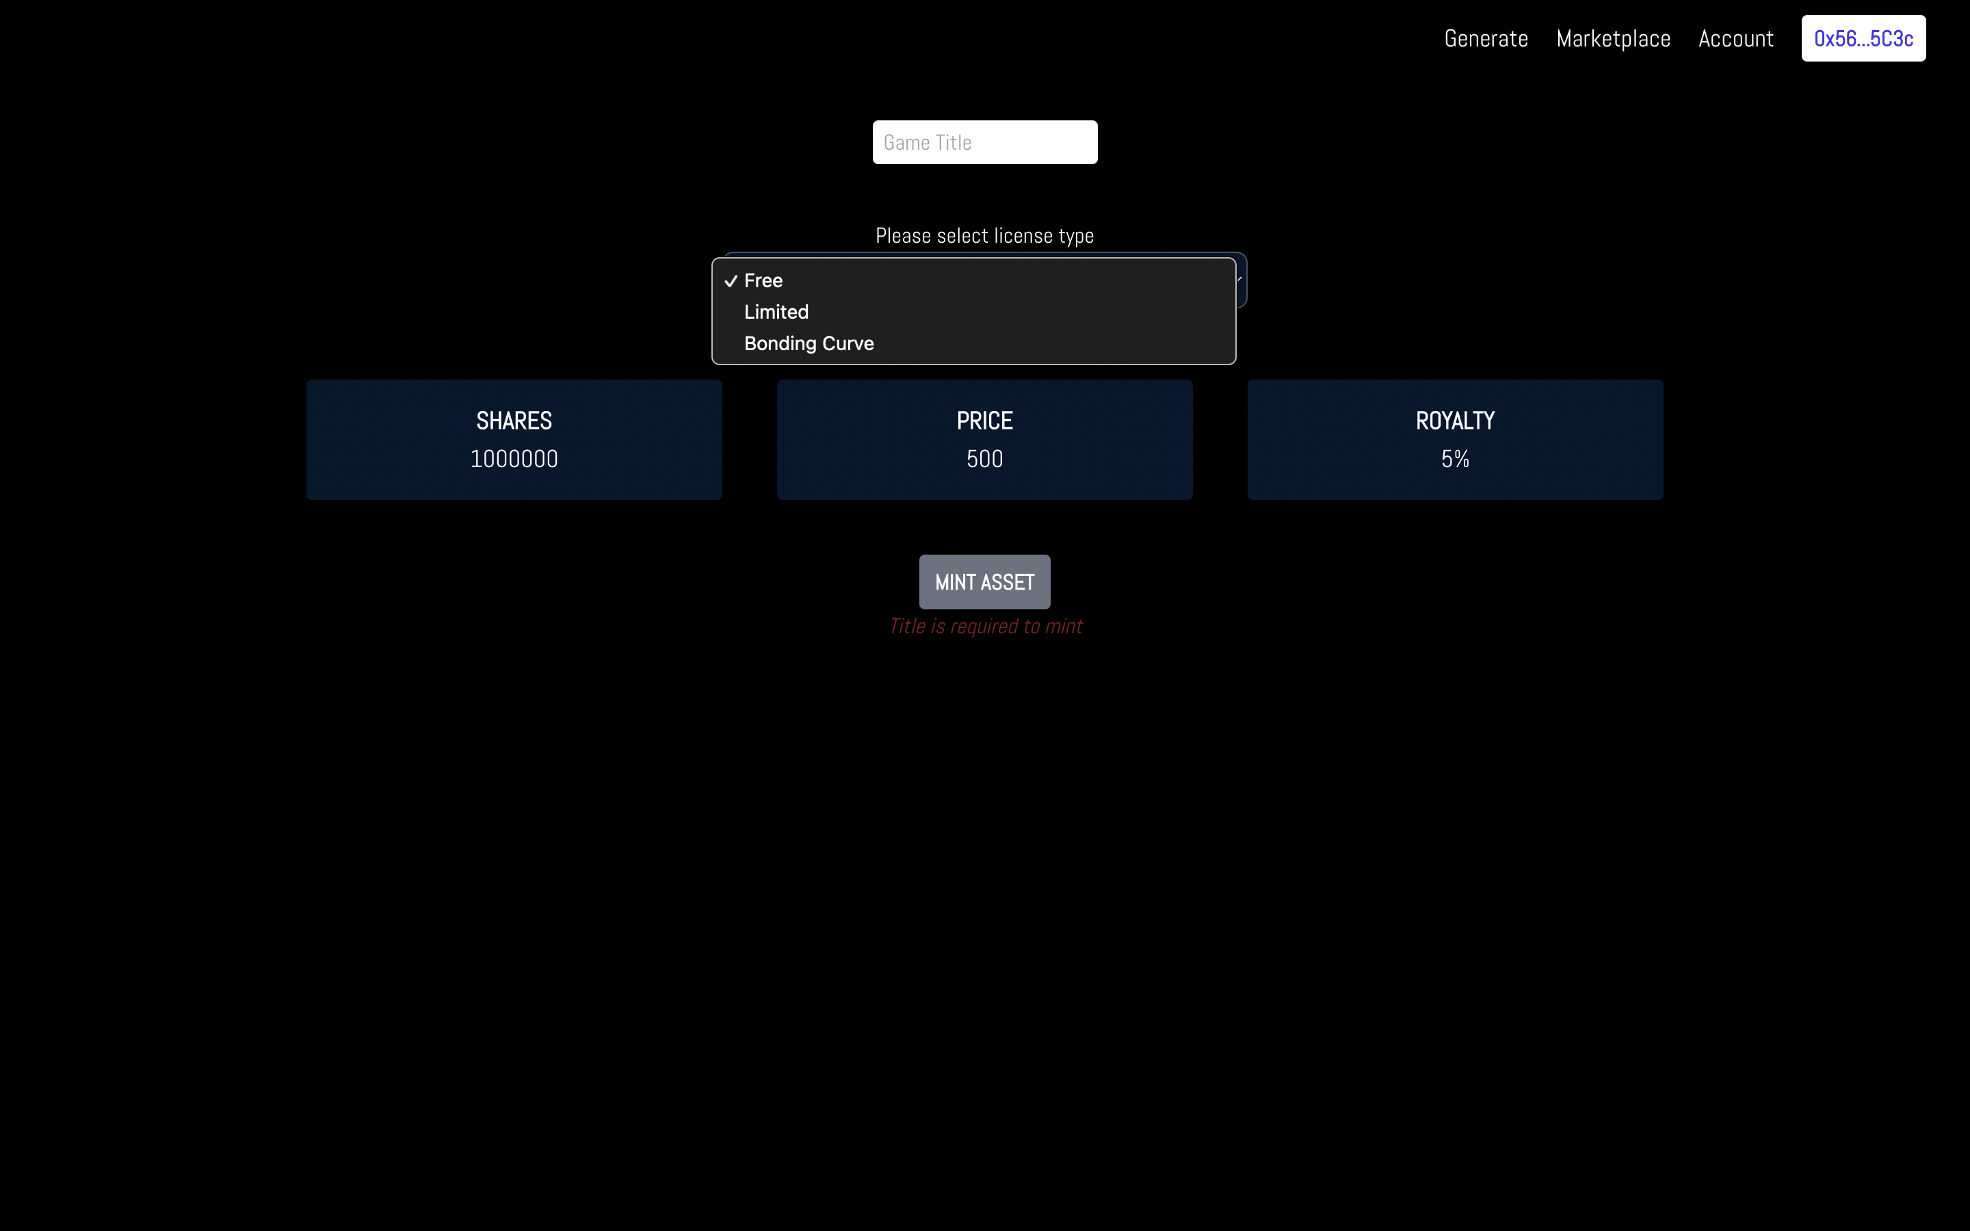
Task: Select the Limited license type option
Action: (x=776, y=310)
